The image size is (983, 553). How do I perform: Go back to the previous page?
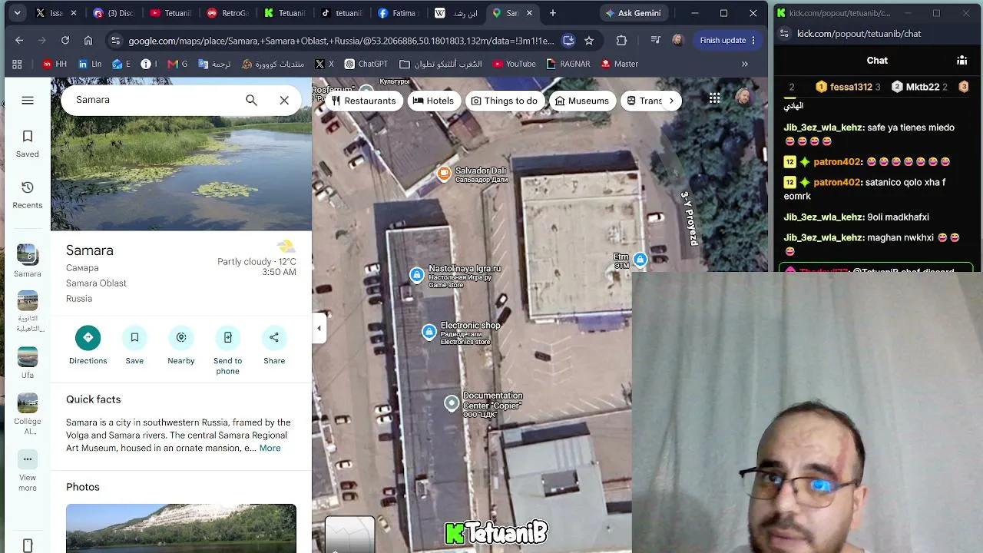[19, 40]
